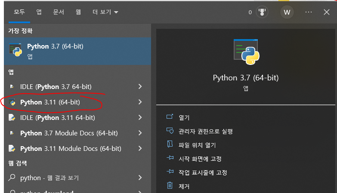Open the three-dot options menu

pos(309,12)
